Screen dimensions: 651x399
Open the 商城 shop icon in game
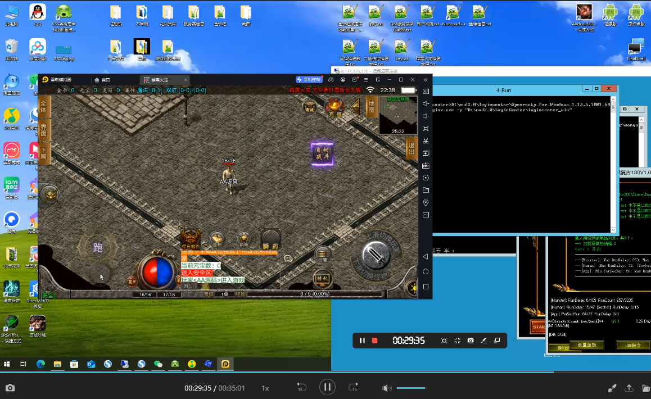tap(310, 107)
